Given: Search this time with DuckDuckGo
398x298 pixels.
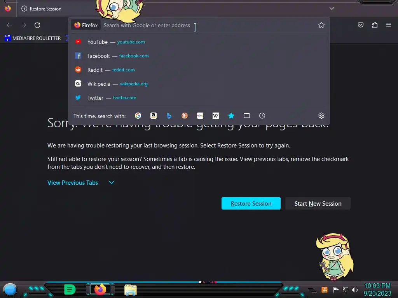Looking at the screenshot, I should [x=185, y=116].
